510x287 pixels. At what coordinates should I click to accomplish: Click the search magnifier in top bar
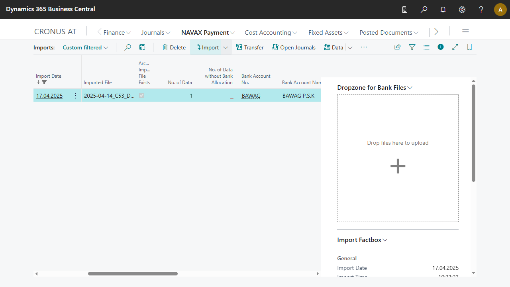pyautogui.click(x=424, y=10)
